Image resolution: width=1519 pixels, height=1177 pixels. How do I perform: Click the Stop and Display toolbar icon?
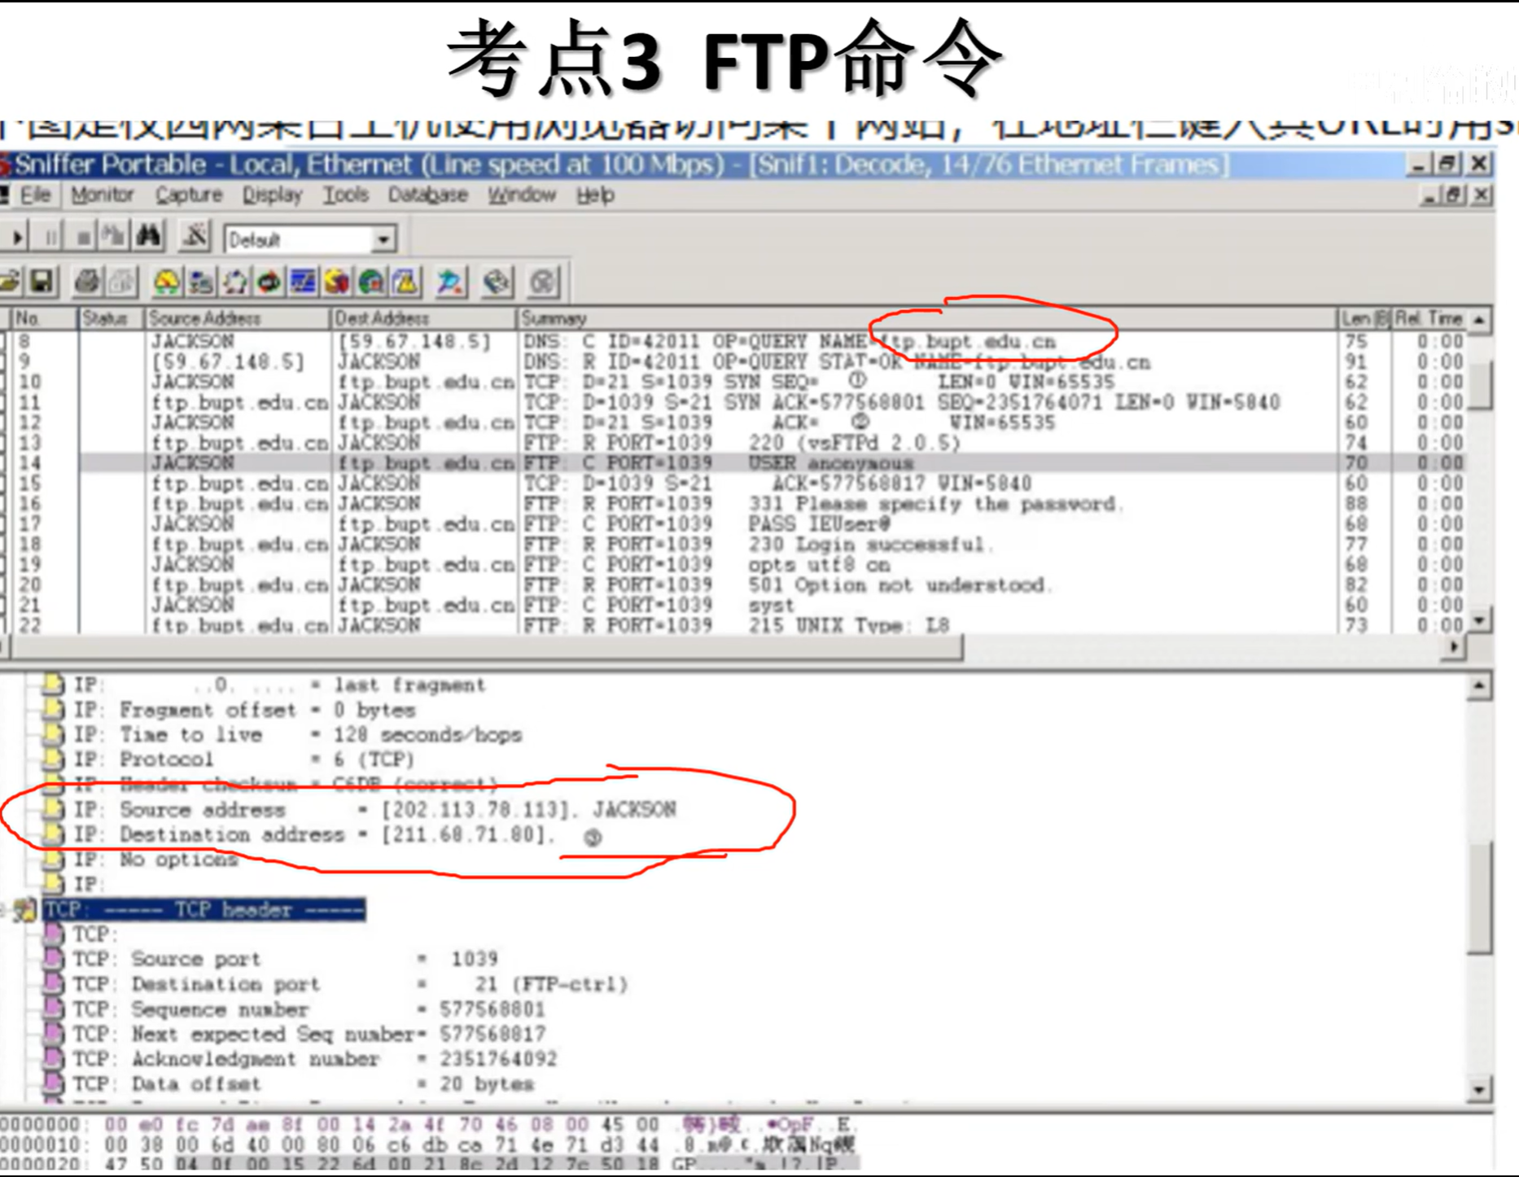pyautogui.click(x=114, y=238)
